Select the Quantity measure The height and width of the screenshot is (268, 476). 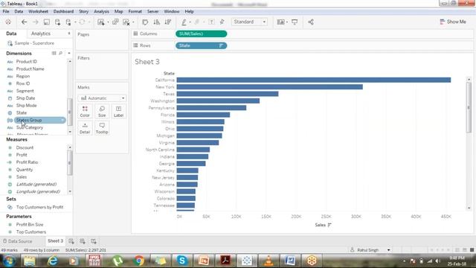(x=25, y=170)
